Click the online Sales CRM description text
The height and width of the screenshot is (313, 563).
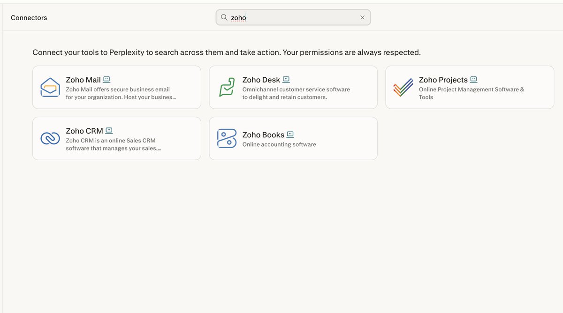(x=113, y=144)
